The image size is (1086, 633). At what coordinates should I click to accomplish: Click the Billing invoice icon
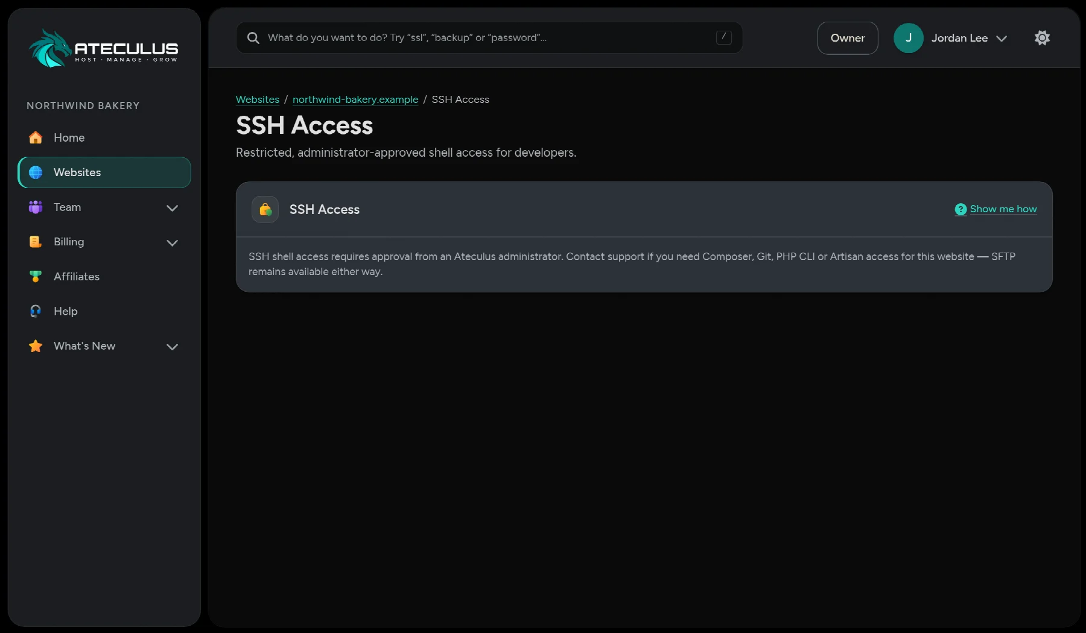36,242
